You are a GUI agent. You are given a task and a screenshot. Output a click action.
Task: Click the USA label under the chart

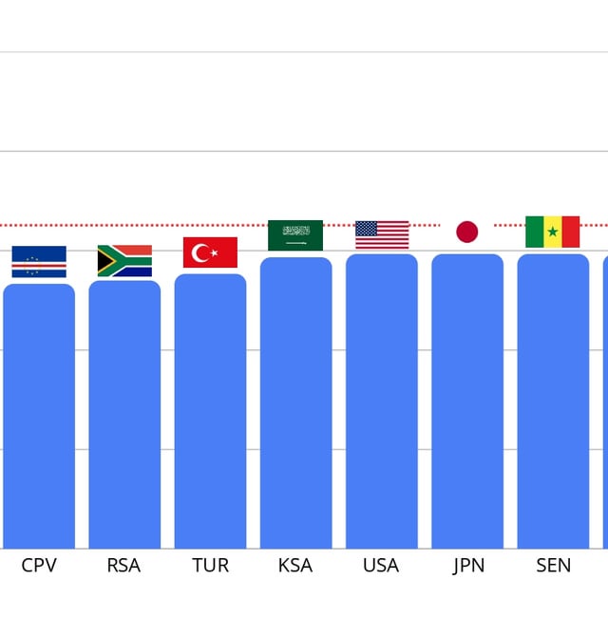pos(381,566)
